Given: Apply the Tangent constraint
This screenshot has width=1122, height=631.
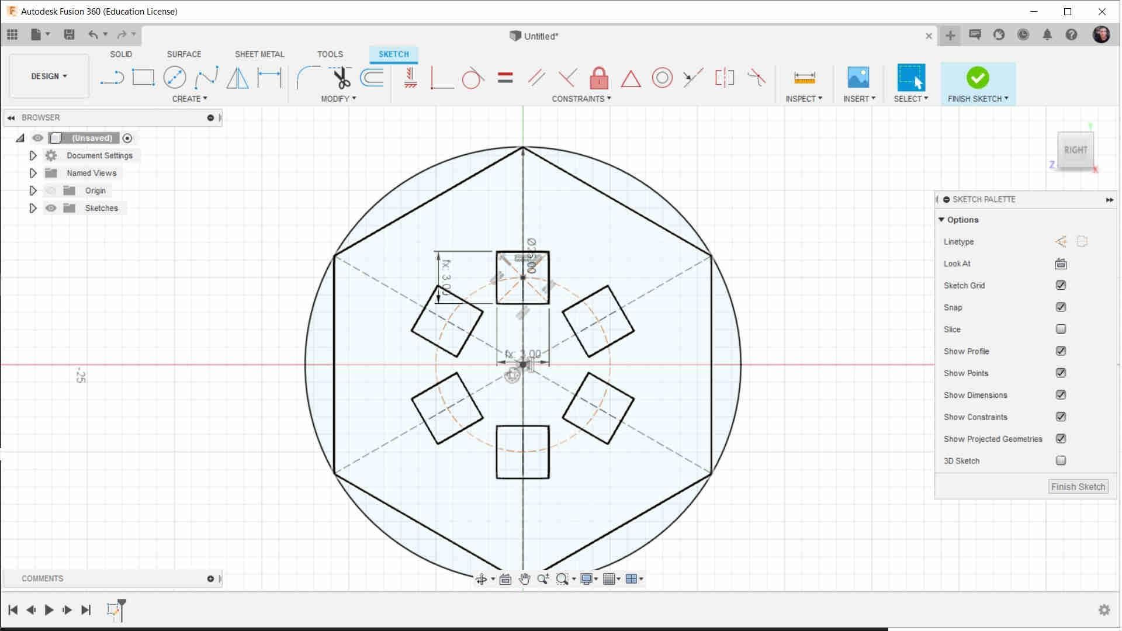Looking at the screenshot, I should (x=472, y=77).
